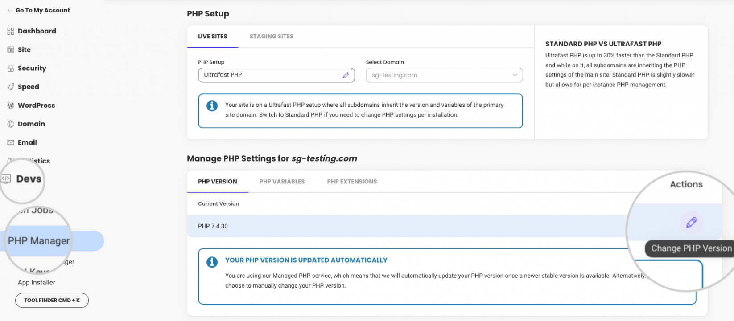Click the pencil icon in PHP Setup field
Screen dimensions: 734x321
pos(346,75)
